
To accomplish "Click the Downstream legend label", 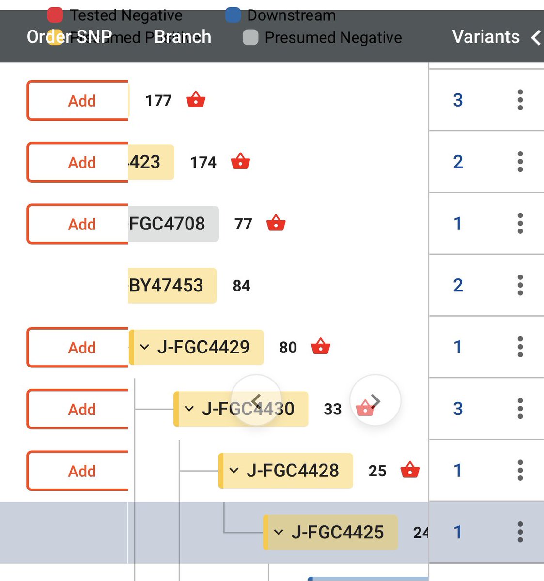I will 291,15.
